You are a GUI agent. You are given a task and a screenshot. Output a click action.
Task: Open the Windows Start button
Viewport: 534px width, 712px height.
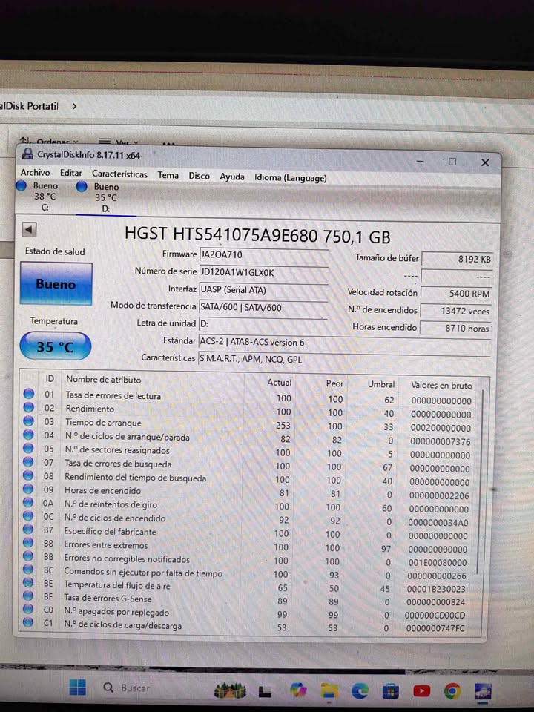(x=77, y=687)
